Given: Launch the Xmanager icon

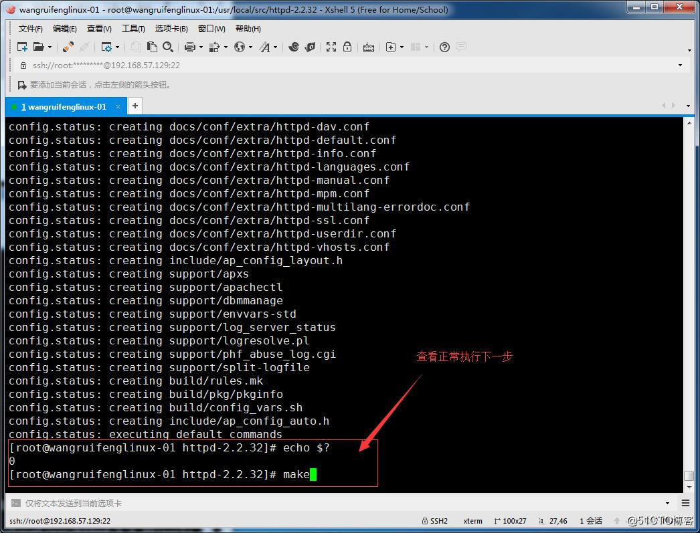Looking at the screenshot, I should click(x=311, y=47).
